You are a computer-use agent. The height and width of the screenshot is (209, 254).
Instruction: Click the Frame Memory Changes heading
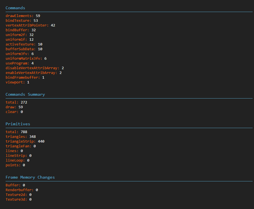pyautogui.click(x=30, y=177)
